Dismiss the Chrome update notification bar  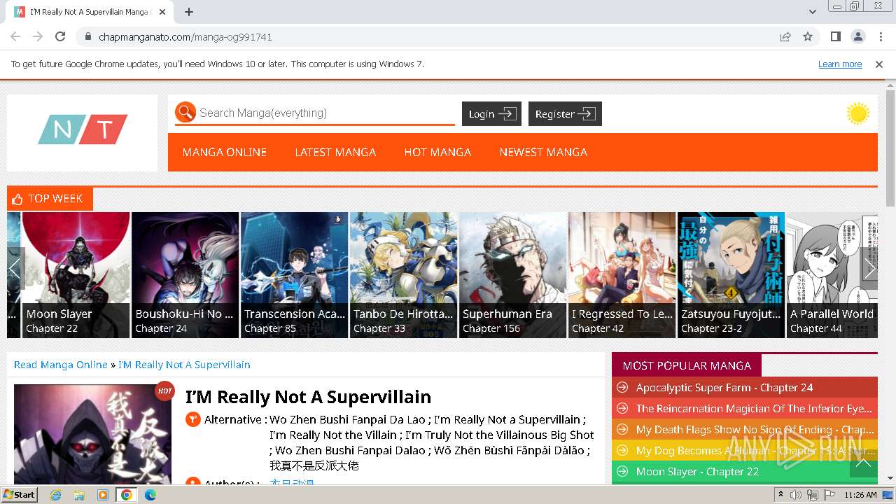pyautogui.click(x=879, y=64)
